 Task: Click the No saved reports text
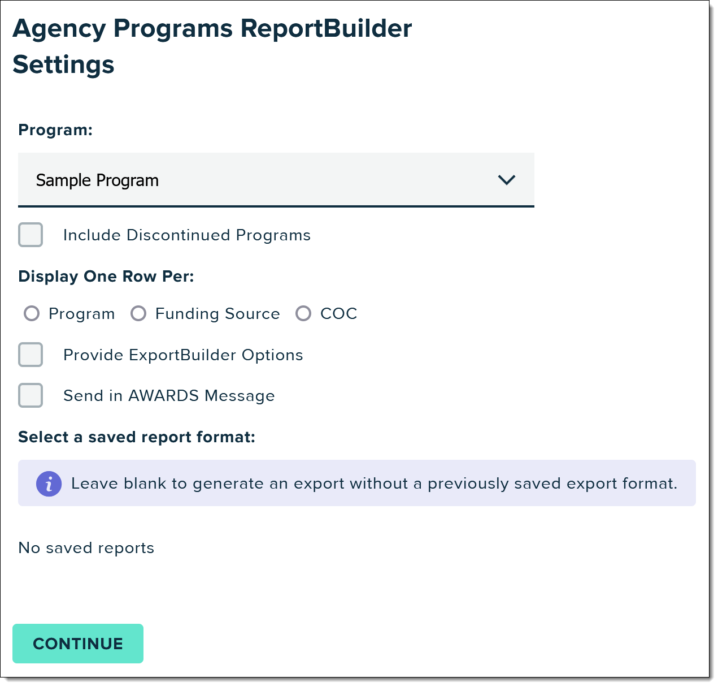tap(86, 548)
